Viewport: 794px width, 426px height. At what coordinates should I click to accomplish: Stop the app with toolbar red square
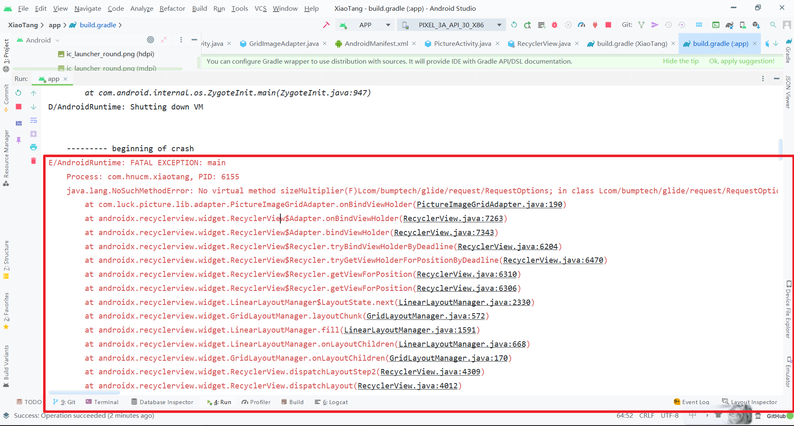608,25
